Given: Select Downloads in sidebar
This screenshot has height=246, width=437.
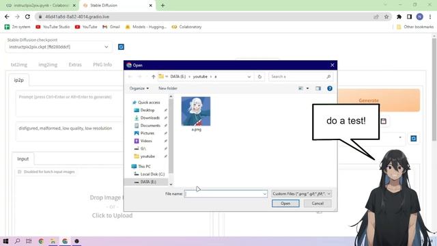Looking at the screenshot, I should pos(147,118).
